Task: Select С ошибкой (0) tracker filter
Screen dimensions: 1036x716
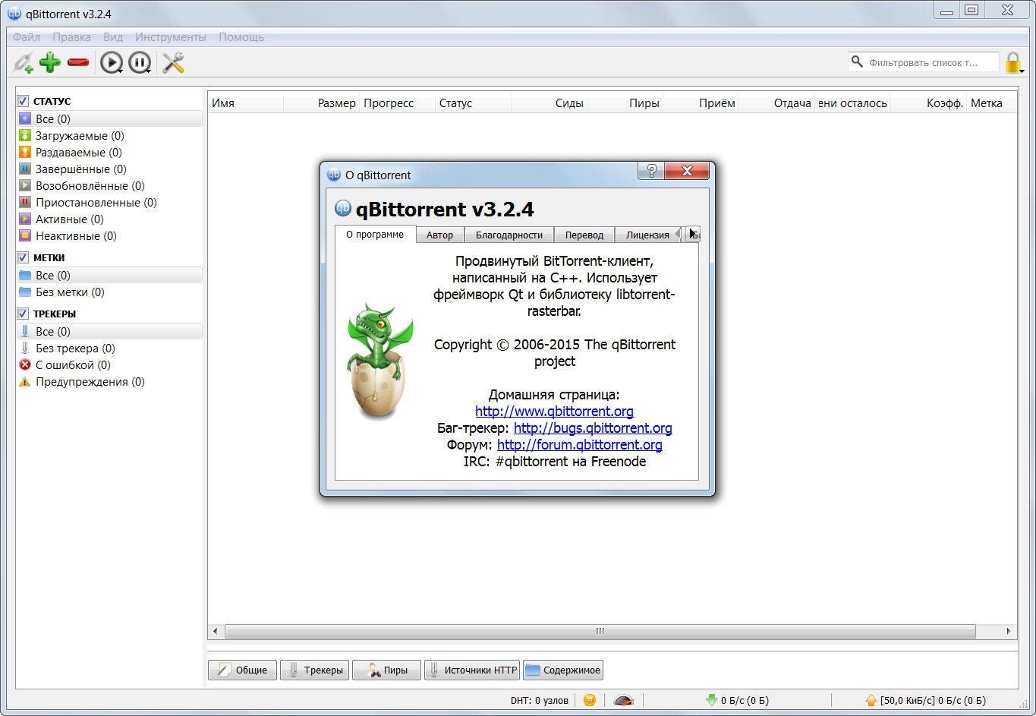Action: click(110, 365)
